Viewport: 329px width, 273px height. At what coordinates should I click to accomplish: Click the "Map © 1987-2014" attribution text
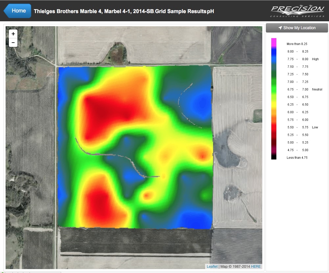point(235,266)
